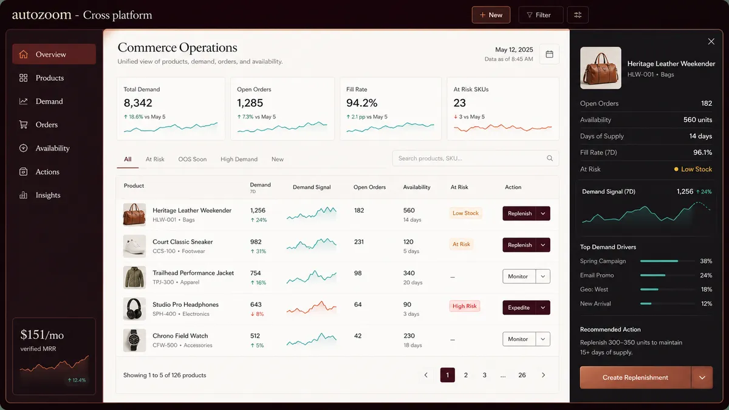The width and height of the screenshot is (729, 410).
Task: Open the At Risk SKUs card
Action: (503, 109)
